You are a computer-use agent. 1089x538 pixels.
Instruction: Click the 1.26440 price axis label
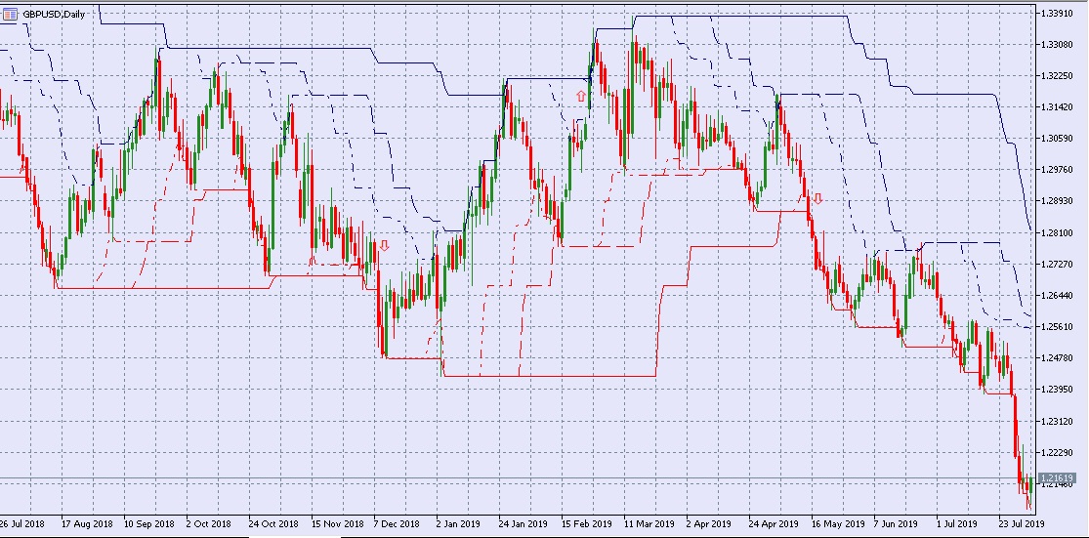1057,295
